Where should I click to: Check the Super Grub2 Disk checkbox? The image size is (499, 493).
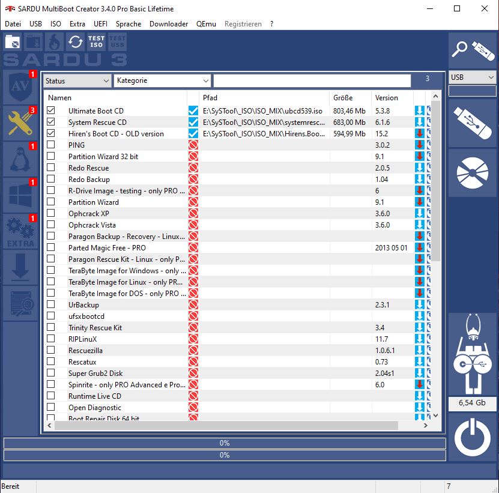point(50,373)
